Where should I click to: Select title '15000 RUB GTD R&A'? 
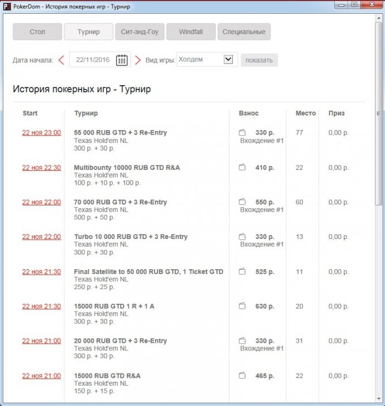click(x=107, y=376)
